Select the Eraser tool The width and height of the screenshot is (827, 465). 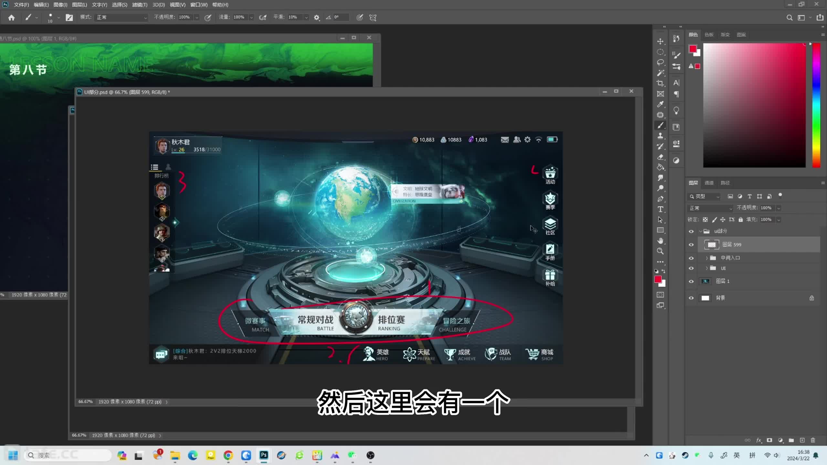click(x=660, y=157)
